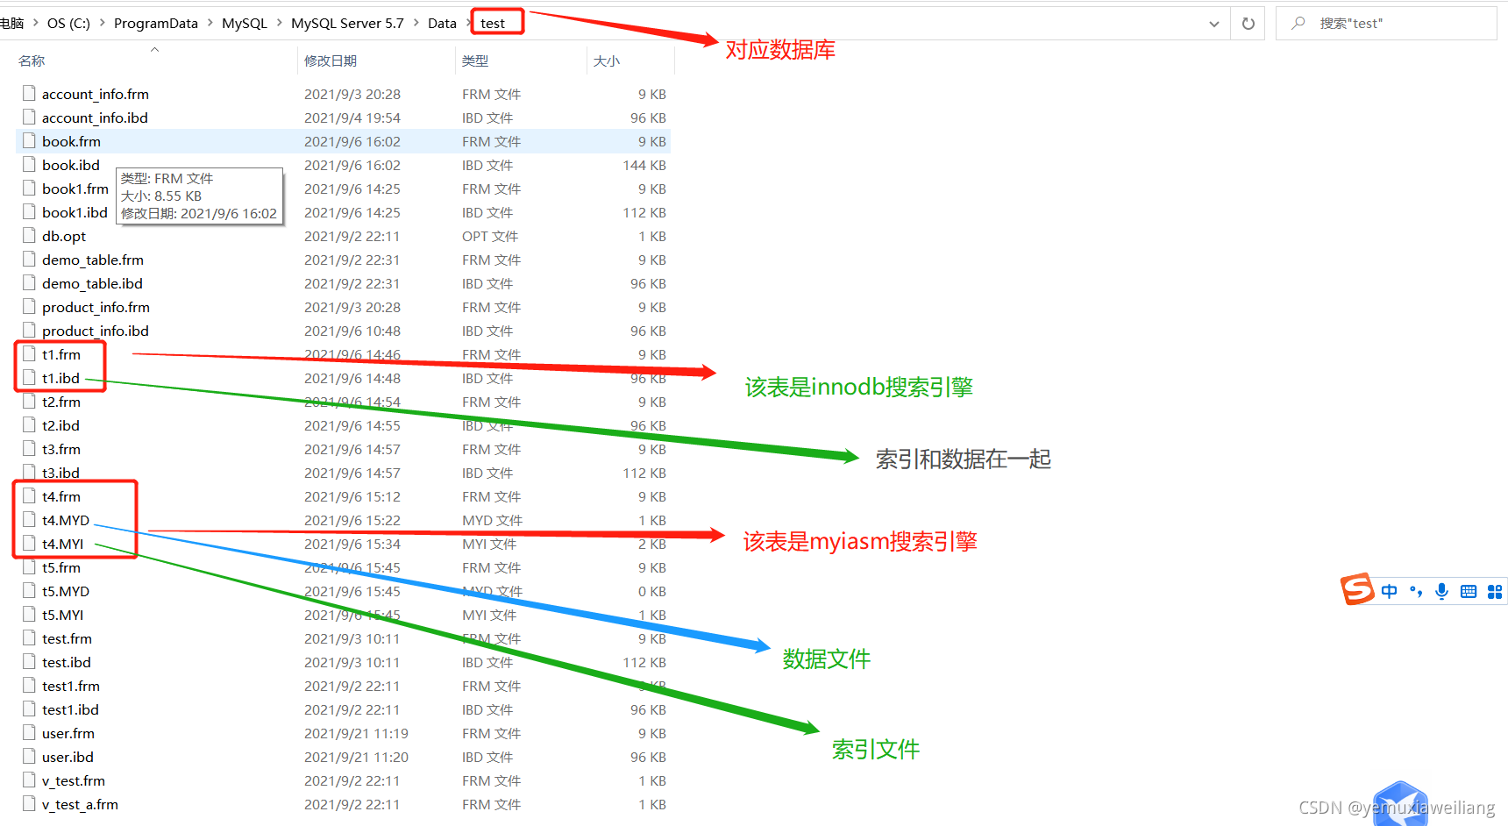Select the t4.MYI file name
The height and width of the screenshot is (826, 1508).
(x=62, y=544)
